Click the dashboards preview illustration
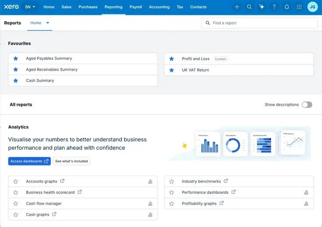322x227 pixels. (x=240, y=144)
